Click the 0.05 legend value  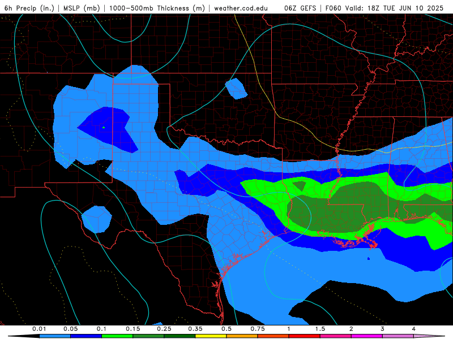(x=70, y=329)
